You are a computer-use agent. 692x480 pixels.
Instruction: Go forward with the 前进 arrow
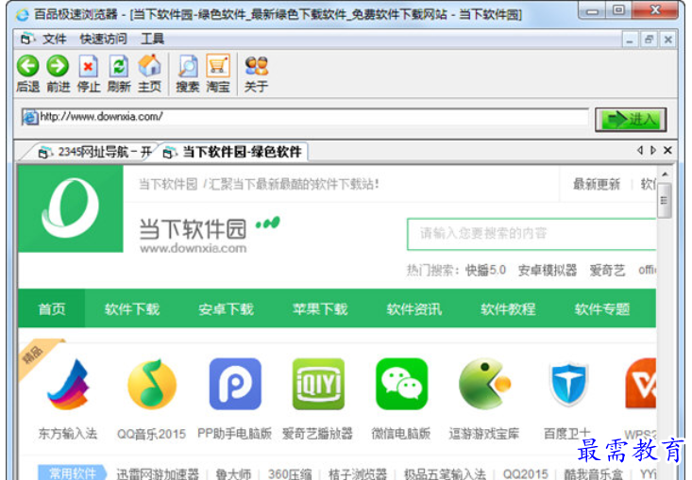(58, 66)
